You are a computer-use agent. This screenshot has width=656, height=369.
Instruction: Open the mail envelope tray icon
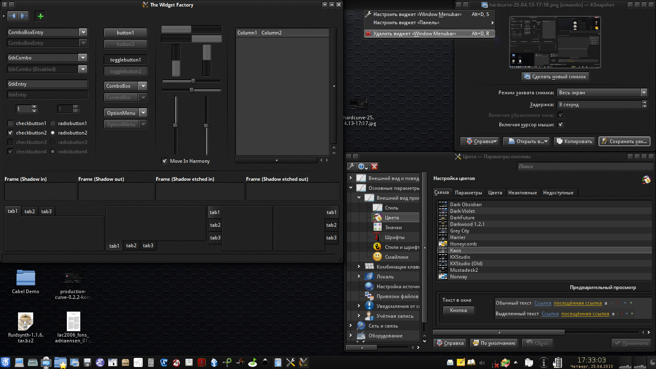coord(450,362)
